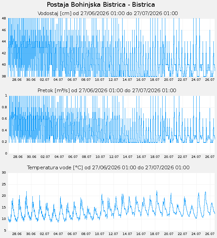Click the 15 value on temperature axis

tap(4, 207)
